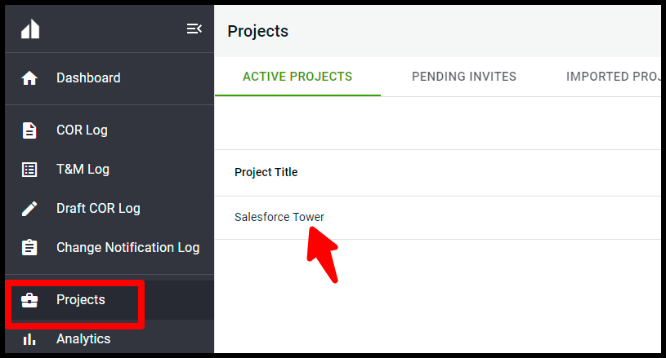The image size is (666, 358).
Task: Switch to the Pending Invites tab
Action: [464, 77]
